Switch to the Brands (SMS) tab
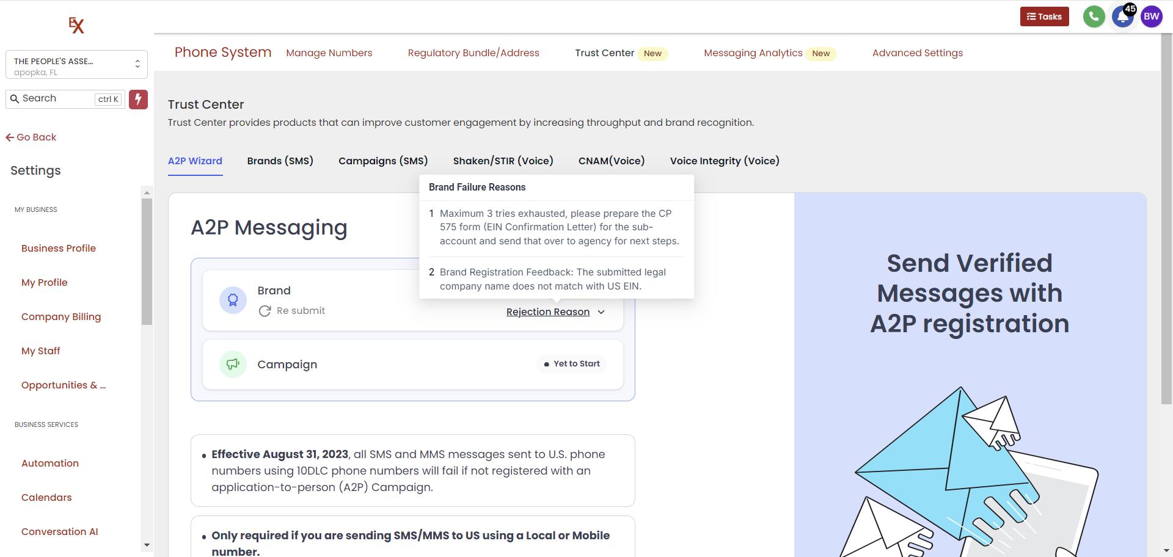The height and width of the screenshot is (557, 1173). pyautogui.click(x=280, y=161)
